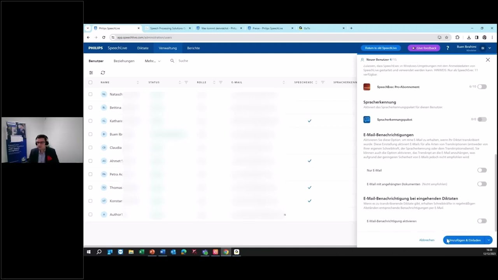Open Microsoft Edge from the taskbar
Image resolution: width=498 pixels, height=280 pixels.
[x=184, y=252]
